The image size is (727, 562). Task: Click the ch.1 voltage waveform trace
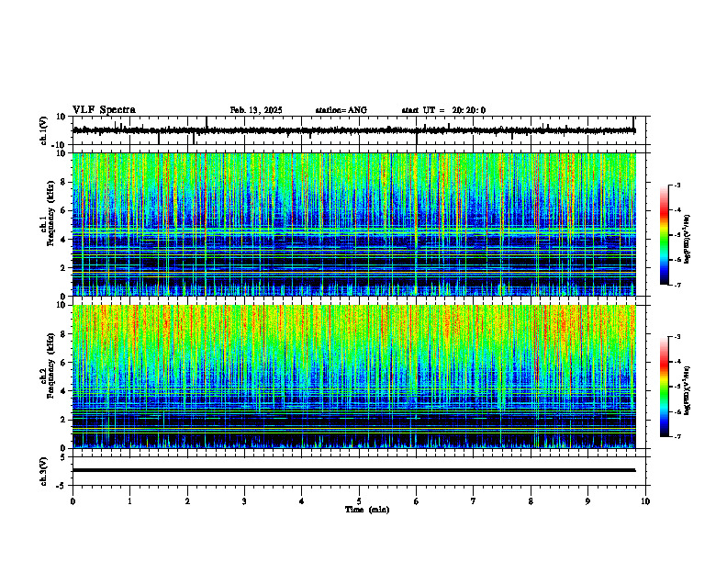pos(353,130)
